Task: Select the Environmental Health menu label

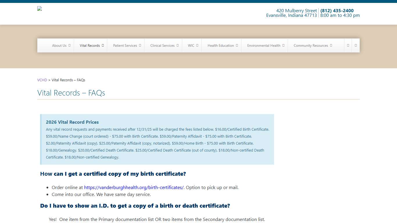Action: (x=264, y=46)
